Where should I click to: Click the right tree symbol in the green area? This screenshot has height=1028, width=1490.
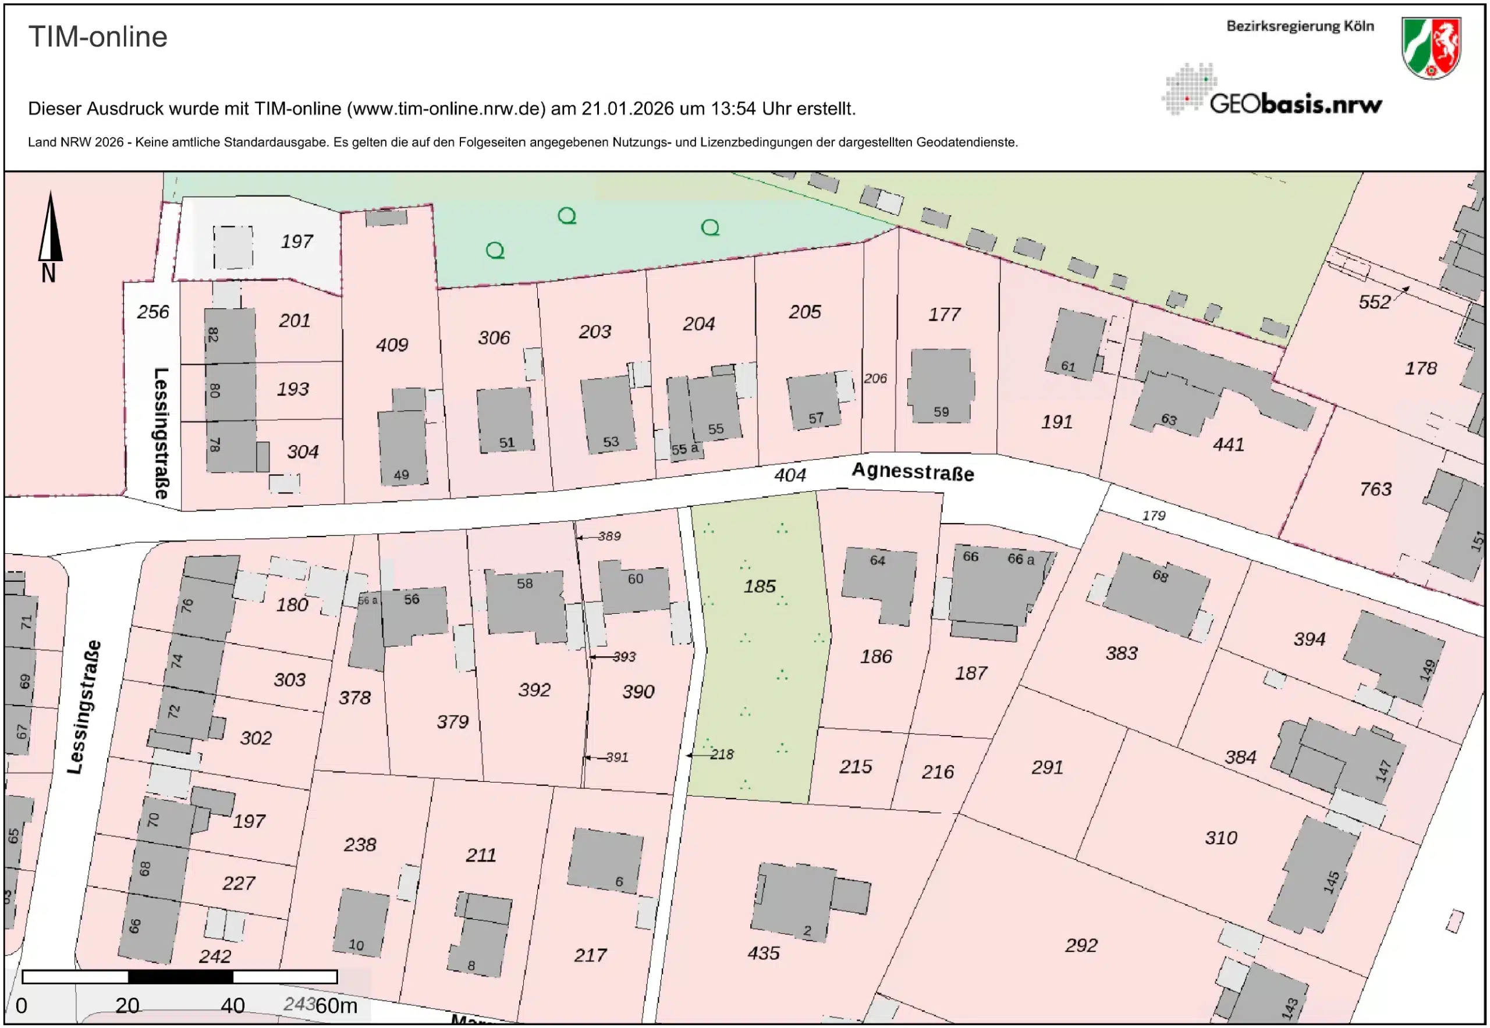[709, 227]
